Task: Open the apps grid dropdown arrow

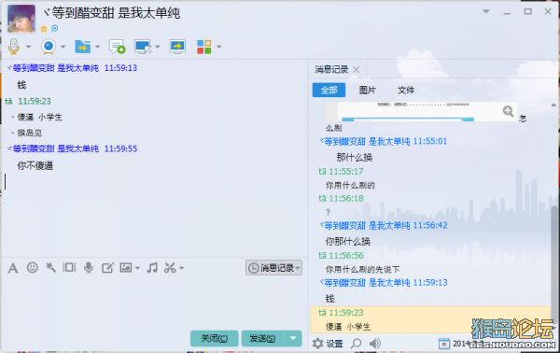Action: coord(219,47)
